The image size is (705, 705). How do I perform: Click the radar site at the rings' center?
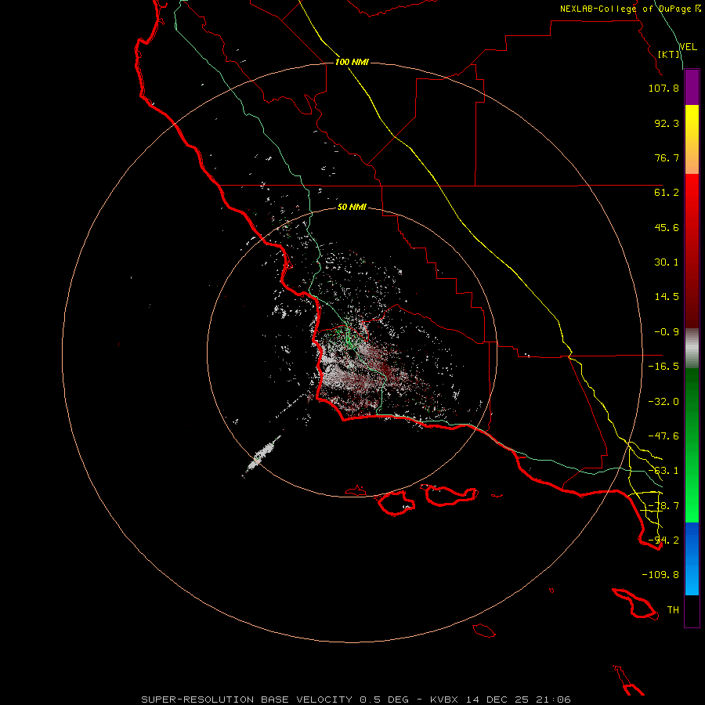[352, 354]
